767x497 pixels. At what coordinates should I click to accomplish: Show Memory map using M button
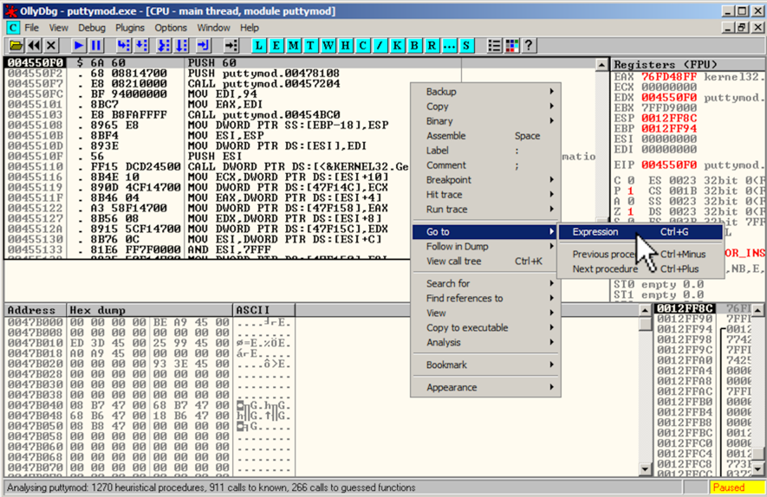pos(293,45)
